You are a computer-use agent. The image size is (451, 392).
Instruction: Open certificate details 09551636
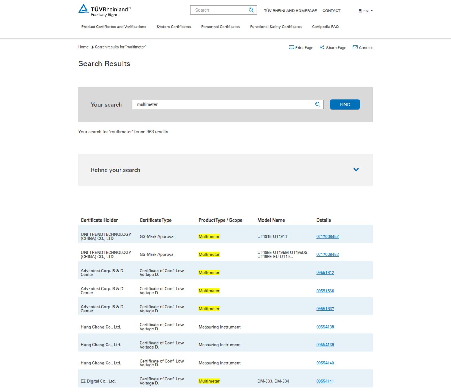(x=325, y=291)
